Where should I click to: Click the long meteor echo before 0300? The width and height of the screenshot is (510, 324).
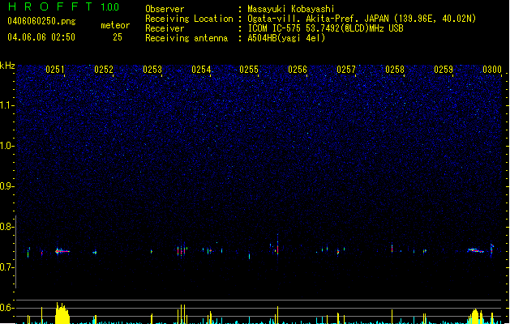pyautogui.click(x=475, y=250)
